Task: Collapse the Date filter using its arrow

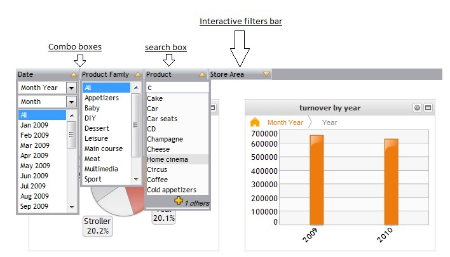Action: (74, 75)
